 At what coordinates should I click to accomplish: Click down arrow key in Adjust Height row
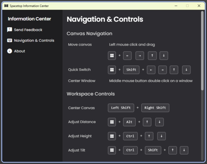(161, 136)
